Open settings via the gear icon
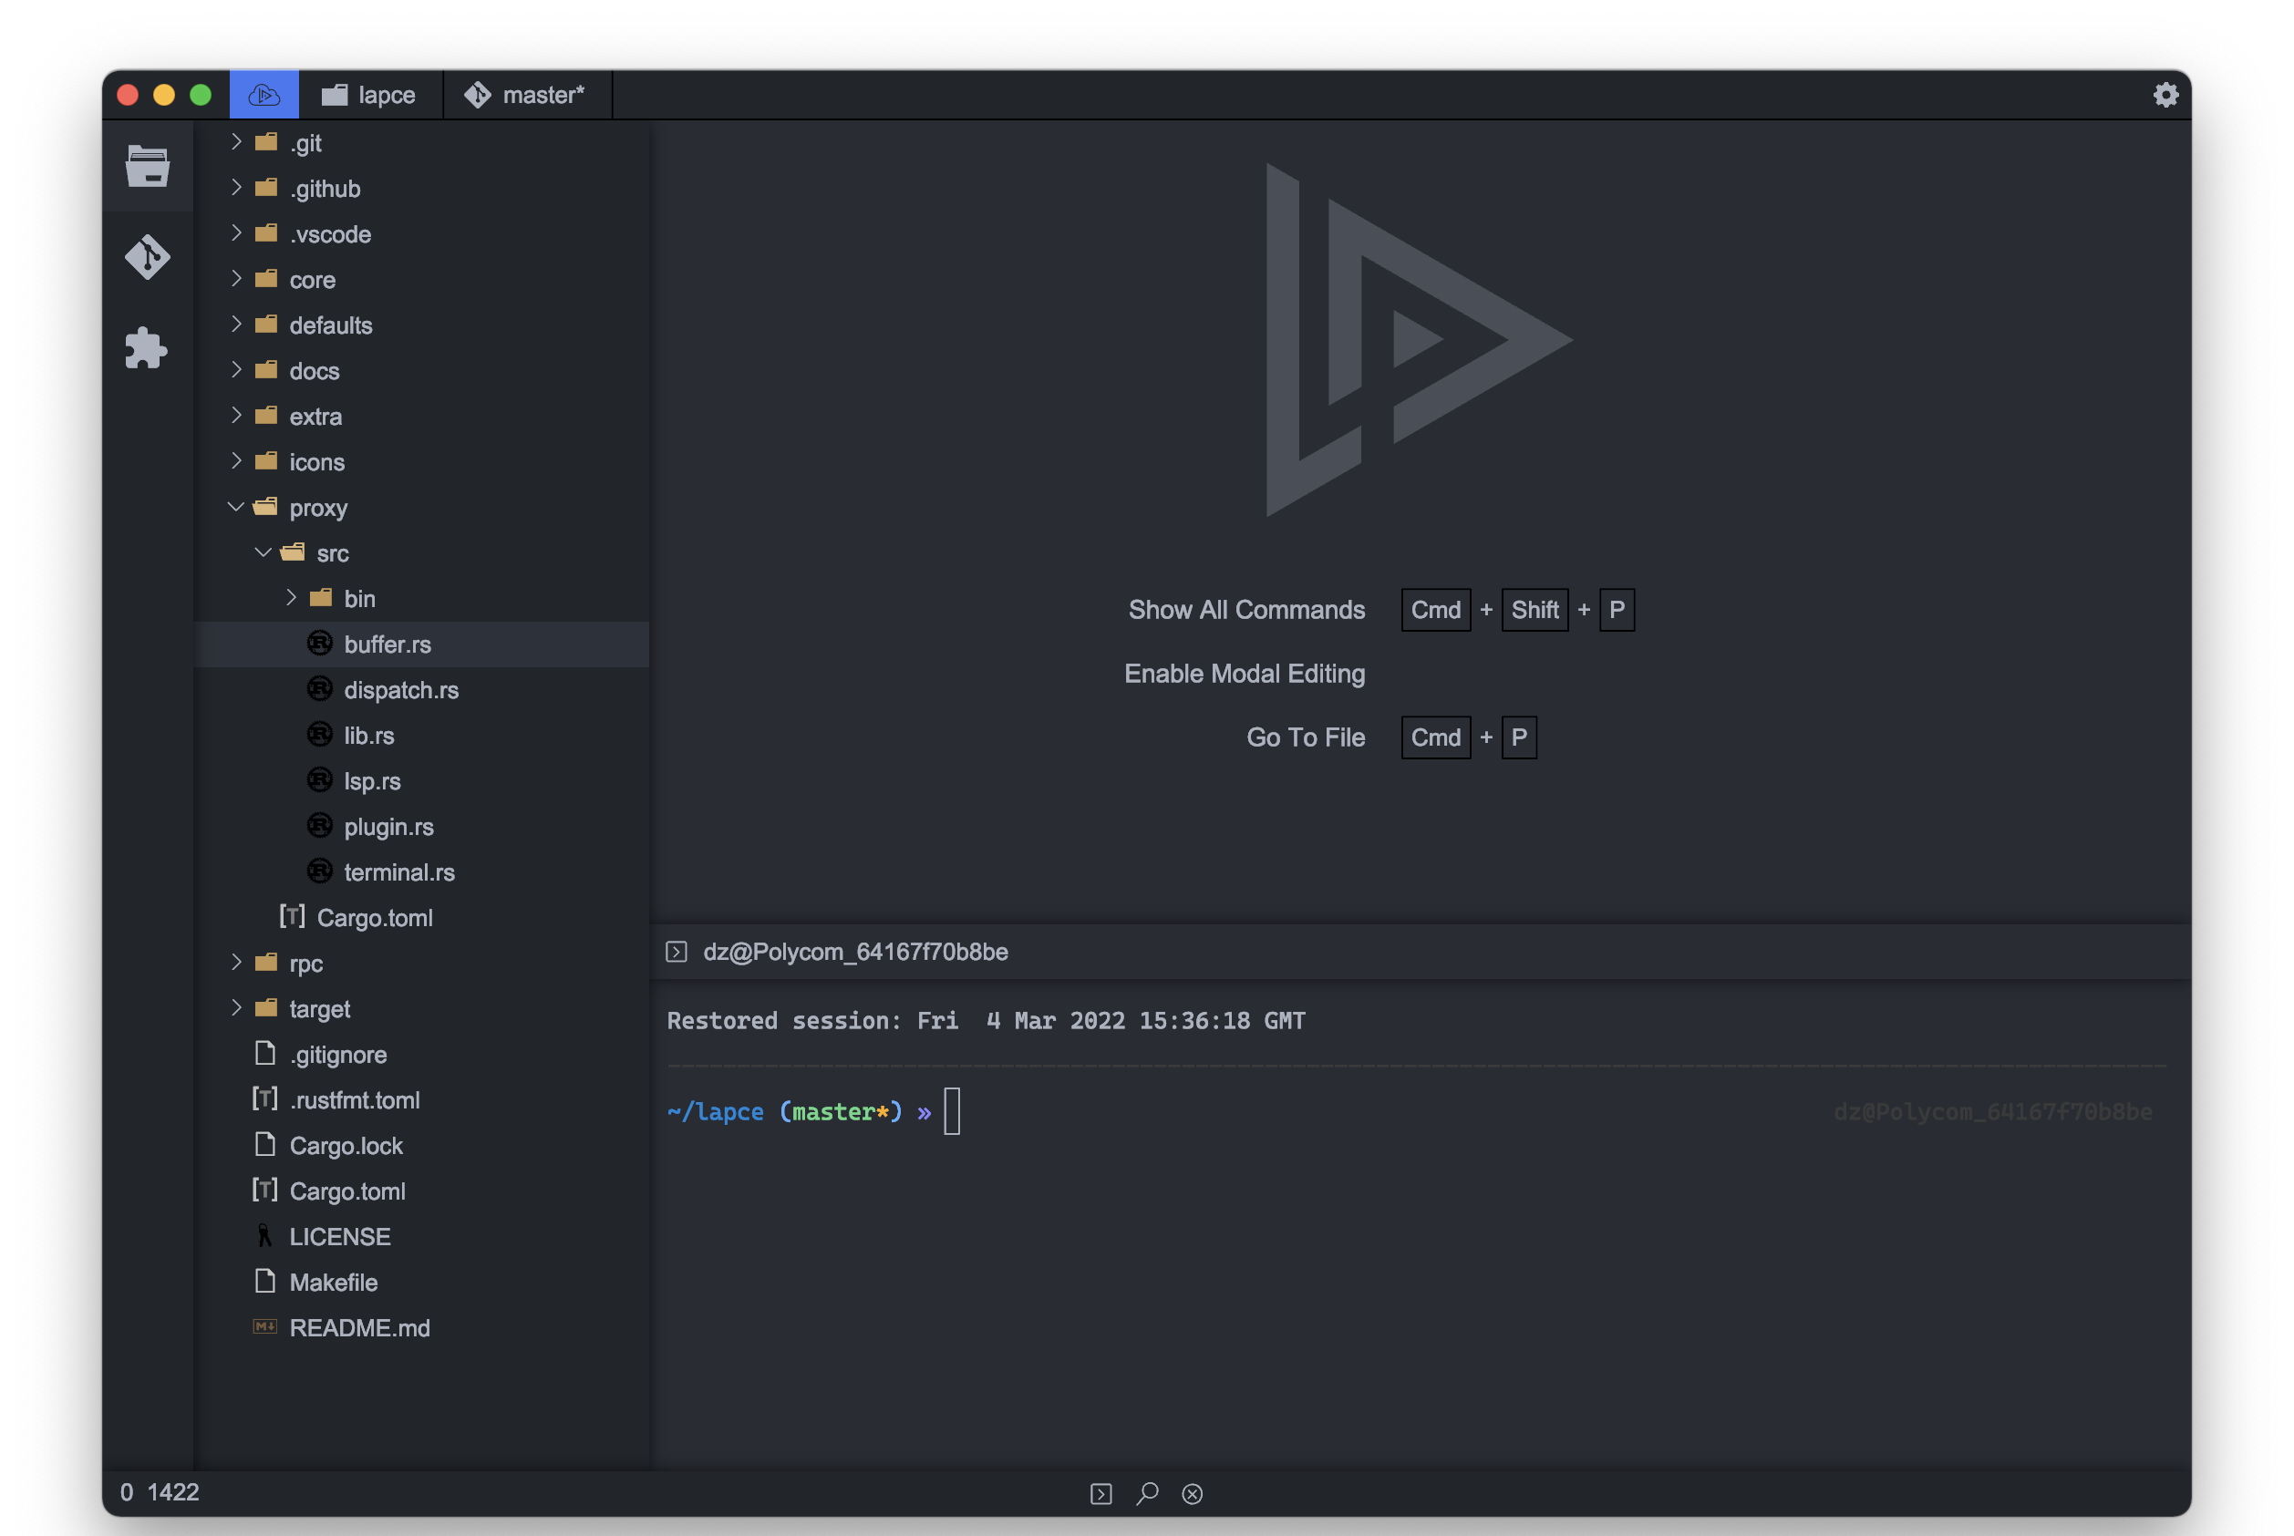This screenshot has height=1536, width=2294. tap(2165, 95)
